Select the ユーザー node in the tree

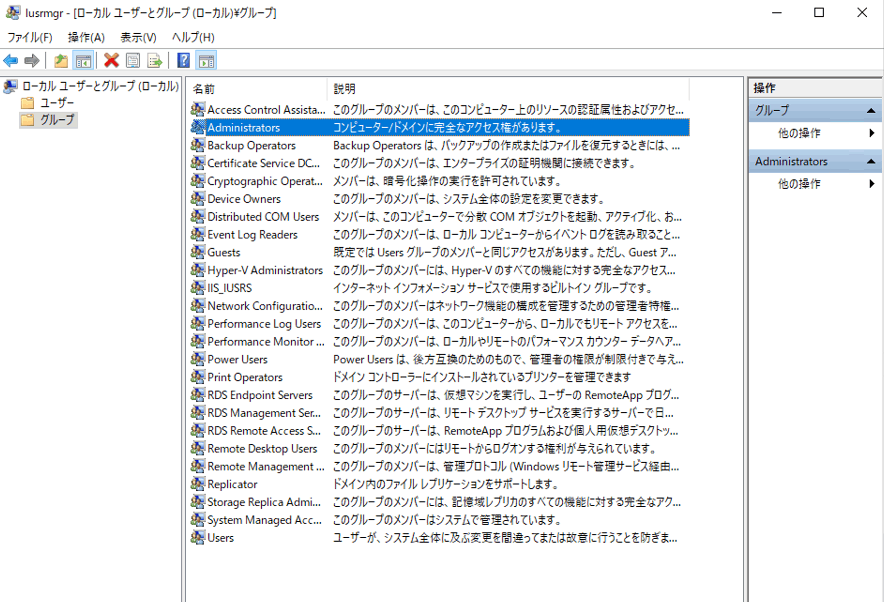coord(57,103)
